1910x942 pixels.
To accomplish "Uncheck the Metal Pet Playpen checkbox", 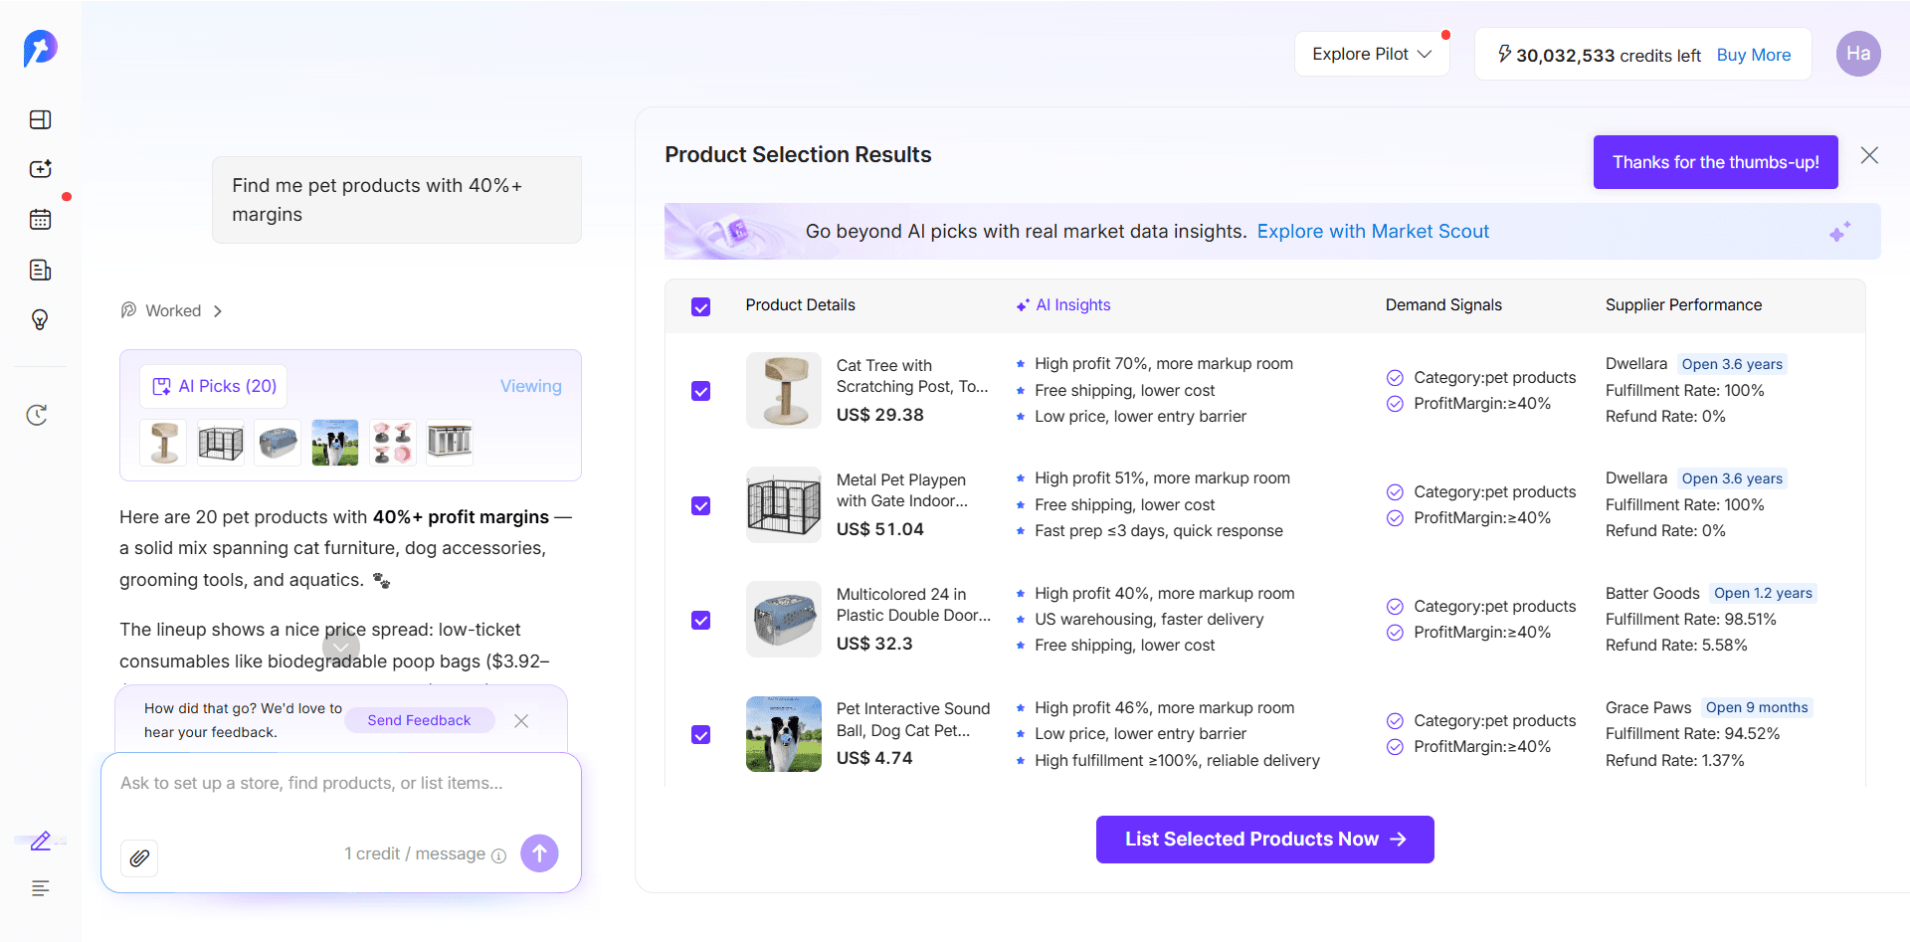I will click(x=701, y=505).
